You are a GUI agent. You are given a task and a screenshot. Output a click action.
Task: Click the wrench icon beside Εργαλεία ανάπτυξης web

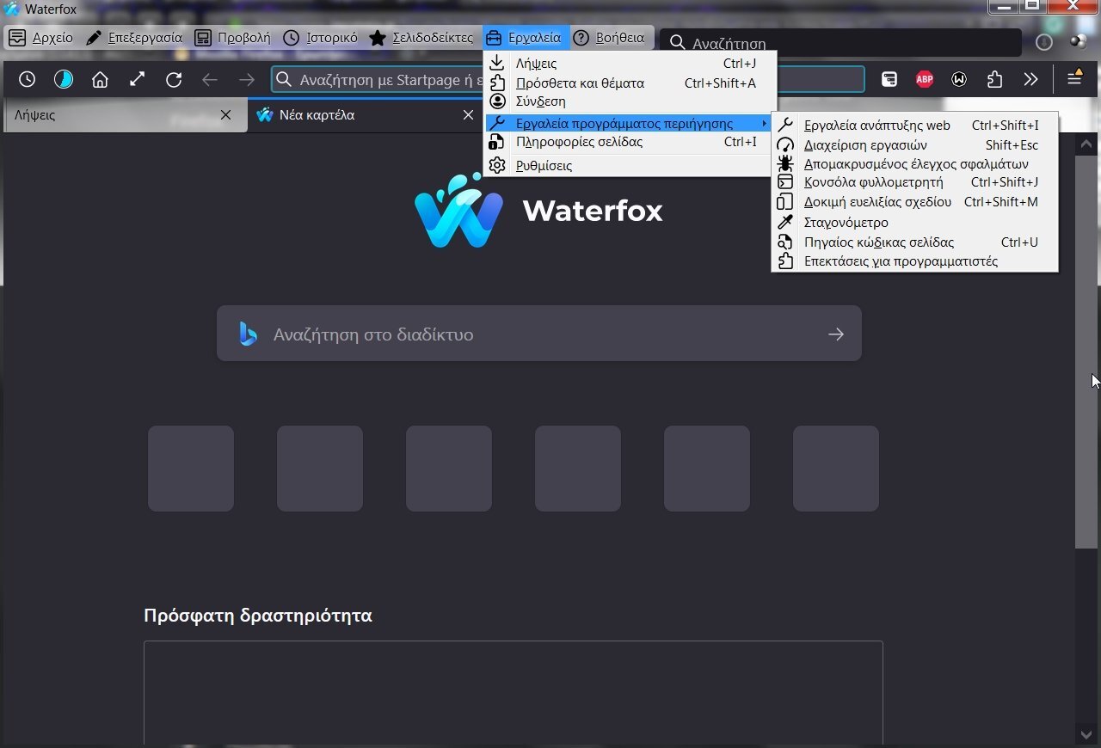coord(785,126)
